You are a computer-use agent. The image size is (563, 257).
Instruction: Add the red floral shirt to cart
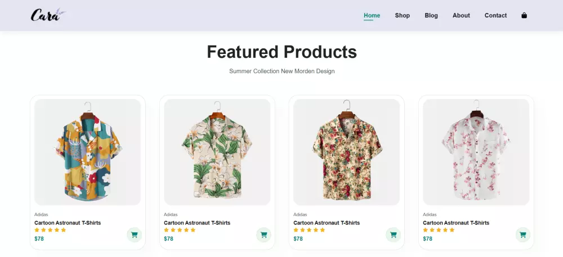pyautogui.click(x=393, y=235)
